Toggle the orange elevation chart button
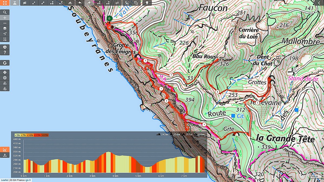The height and width of the screenshot is (182, 324). 5,150
